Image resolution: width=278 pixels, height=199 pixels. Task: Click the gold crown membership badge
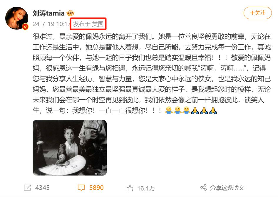[x=70, y=13]
